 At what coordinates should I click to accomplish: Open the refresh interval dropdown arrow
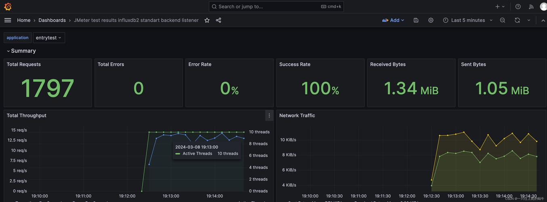529,20
